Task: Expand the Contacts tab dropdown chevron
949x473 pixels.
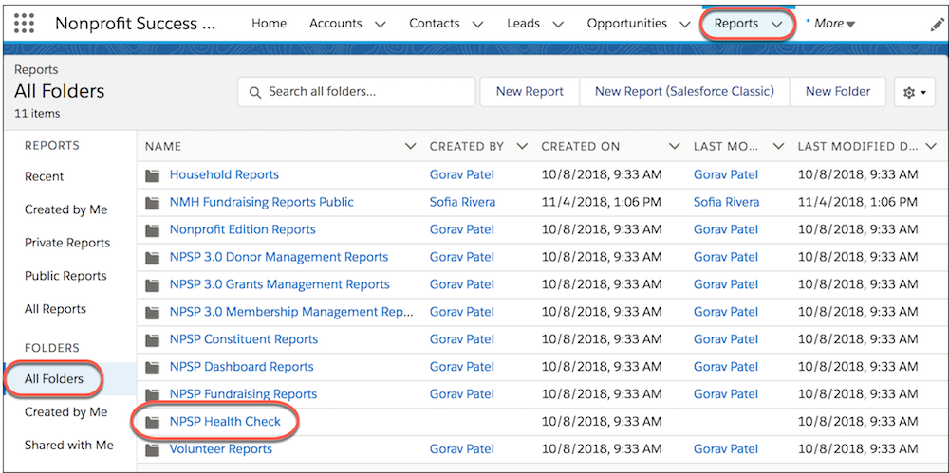Action: point(477,25)
